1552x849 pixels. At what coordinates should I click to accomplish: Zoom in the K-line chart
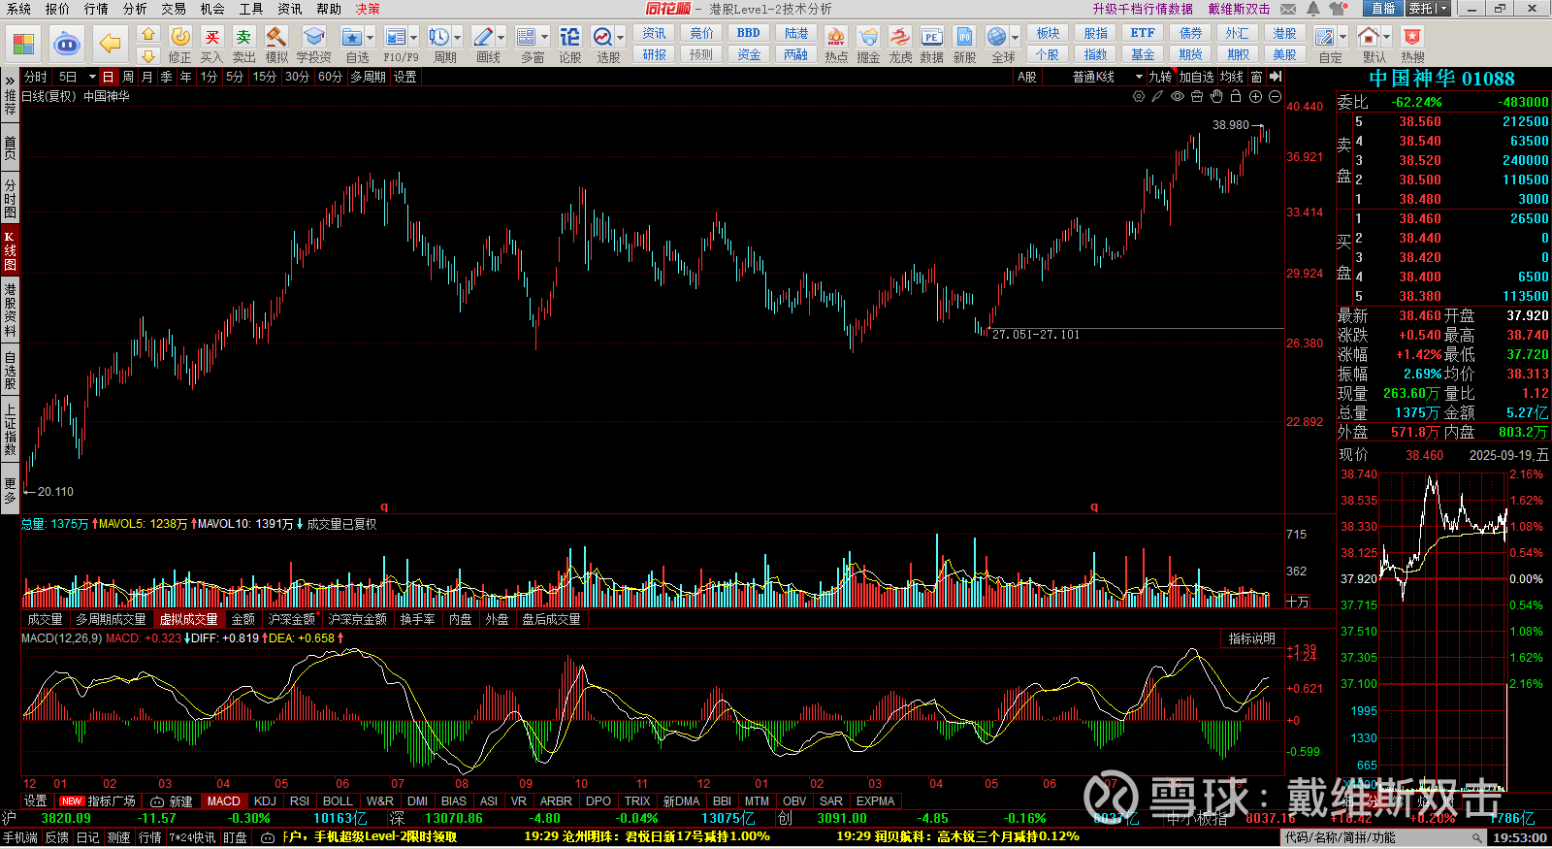pyautogui.click(x=1255, y=96)
